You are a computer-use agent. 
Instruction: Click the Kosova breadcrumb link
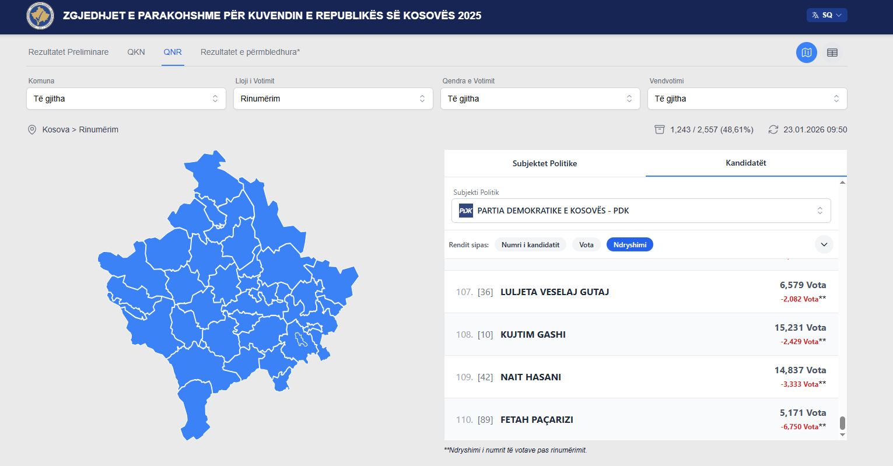(x=55, y=129)
